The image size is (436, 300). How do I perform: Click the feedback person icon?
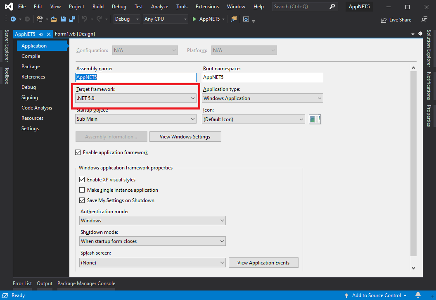pyautogui.click(x=424, y=19)
